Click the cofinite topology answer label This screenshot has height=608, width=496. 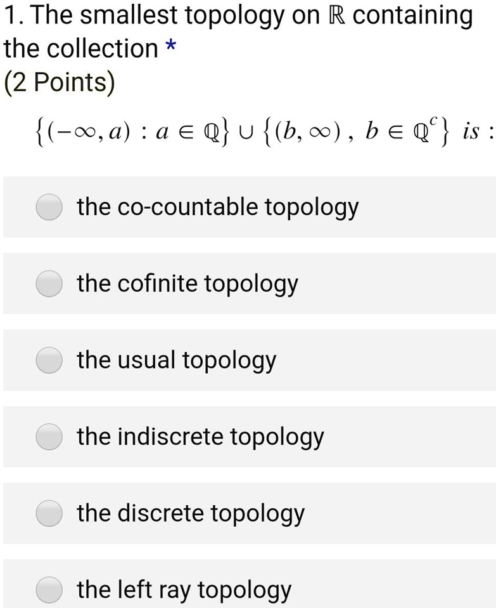188,284
